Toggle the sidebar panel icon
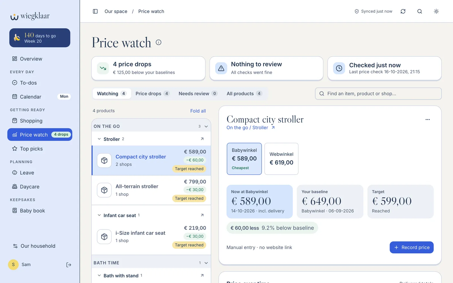Image resolution: width=453 pixels, height=283 pixels. 95,11
